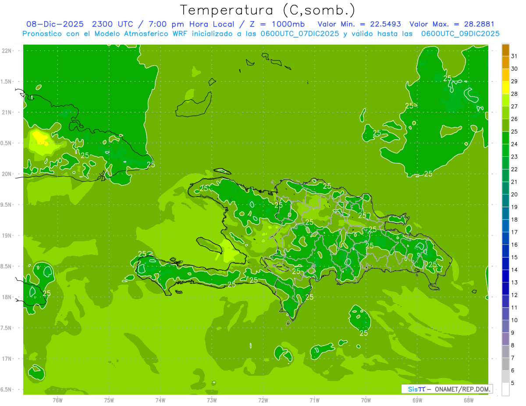Click colorbar legend value "31"
526x406 pixels.
coord(515,56)
